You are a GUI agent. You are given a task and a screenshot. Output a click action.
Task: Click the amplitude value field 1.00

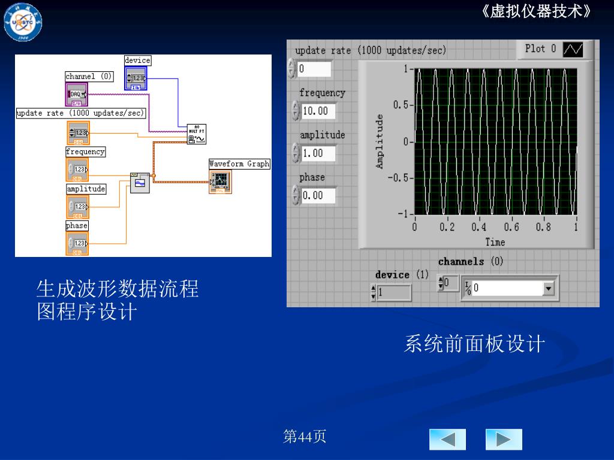coord(318,153)
